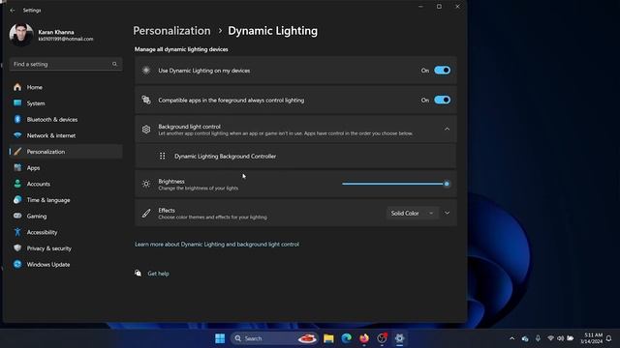Click the Get help chat icon
The height and width of the screenshot is (348, 620).
(x=138, y=273)
